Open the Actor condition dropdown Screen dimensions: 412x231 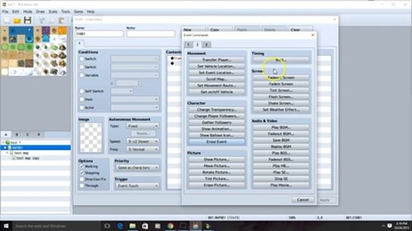pyautogui.click(x=135, y=107)
